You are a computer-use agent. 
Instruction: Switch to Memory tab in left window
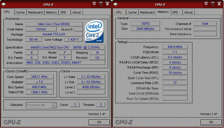[51, 12]
